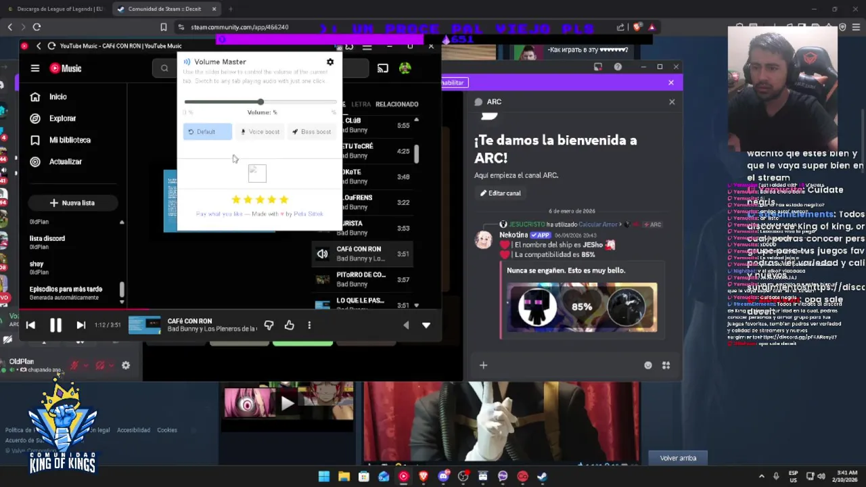This screenshot has height=487, width=866.
Task: Play PIToRRO DE CO... from the queue
Action: point(362,279)
